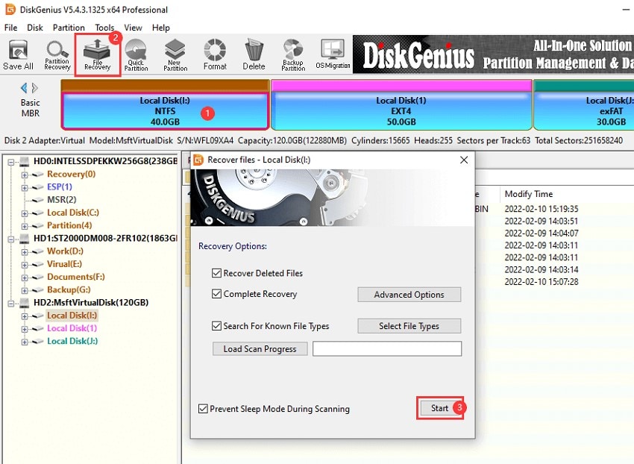Open the Partition menu

[x=69, y=28]
